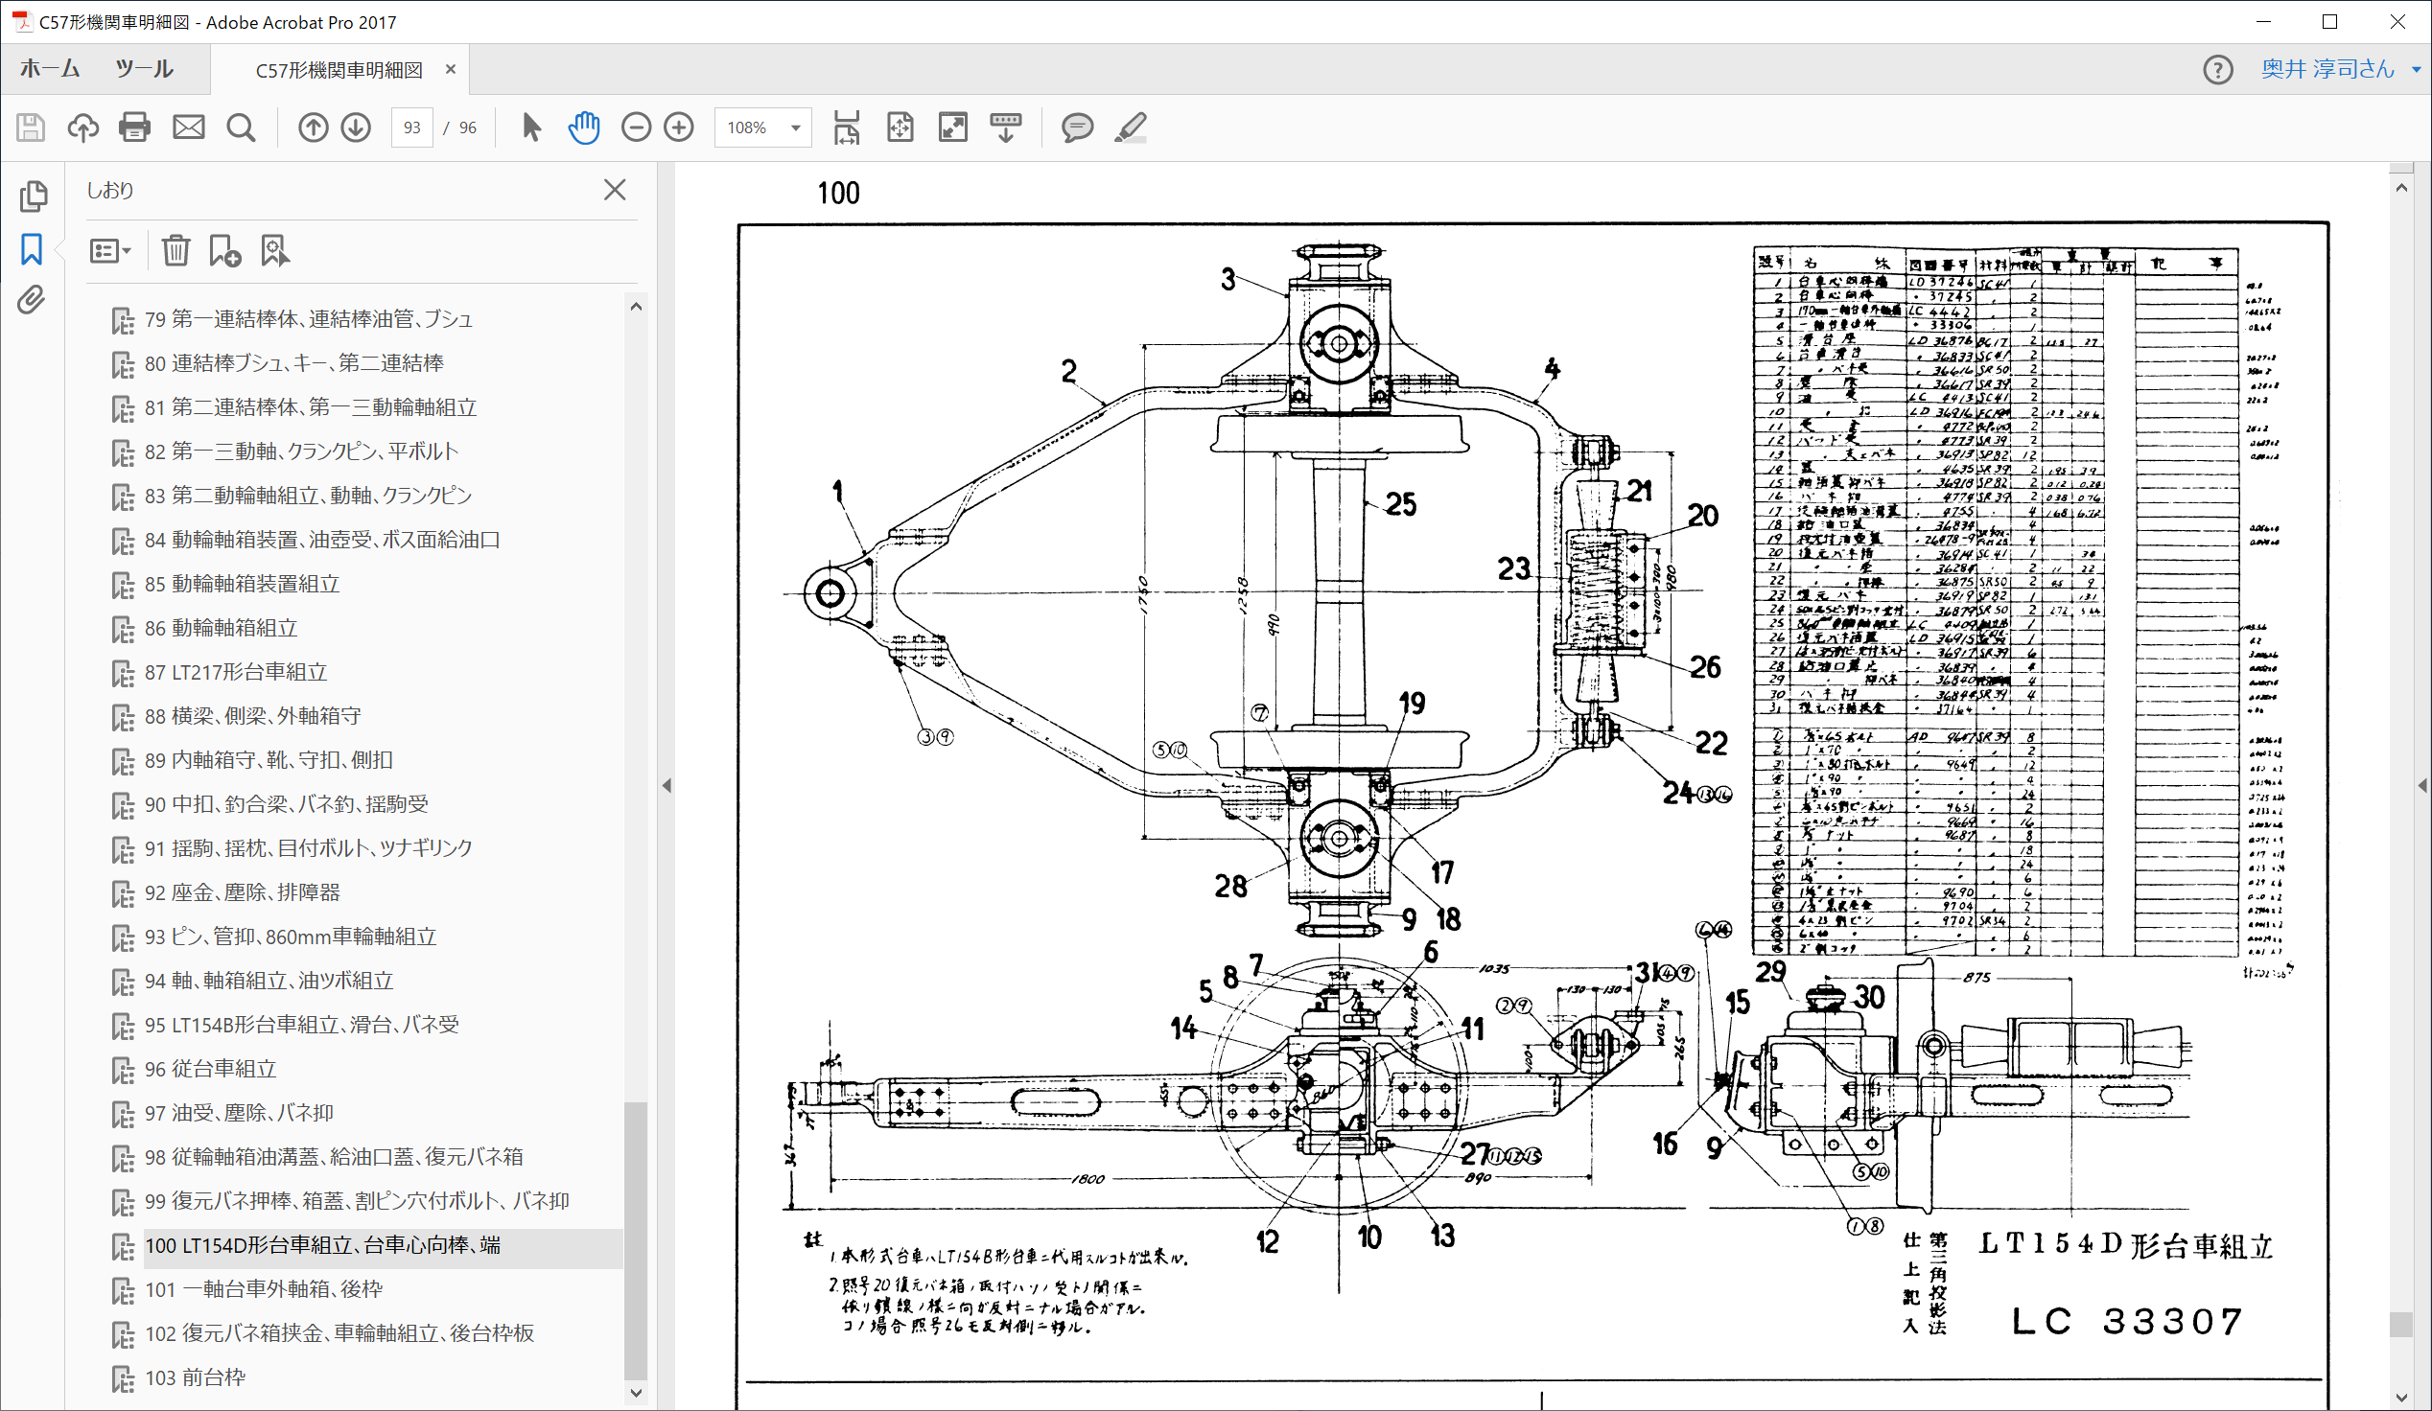Enter full screen mode icon
The image size is (2432, 1411).
point(952,127)
